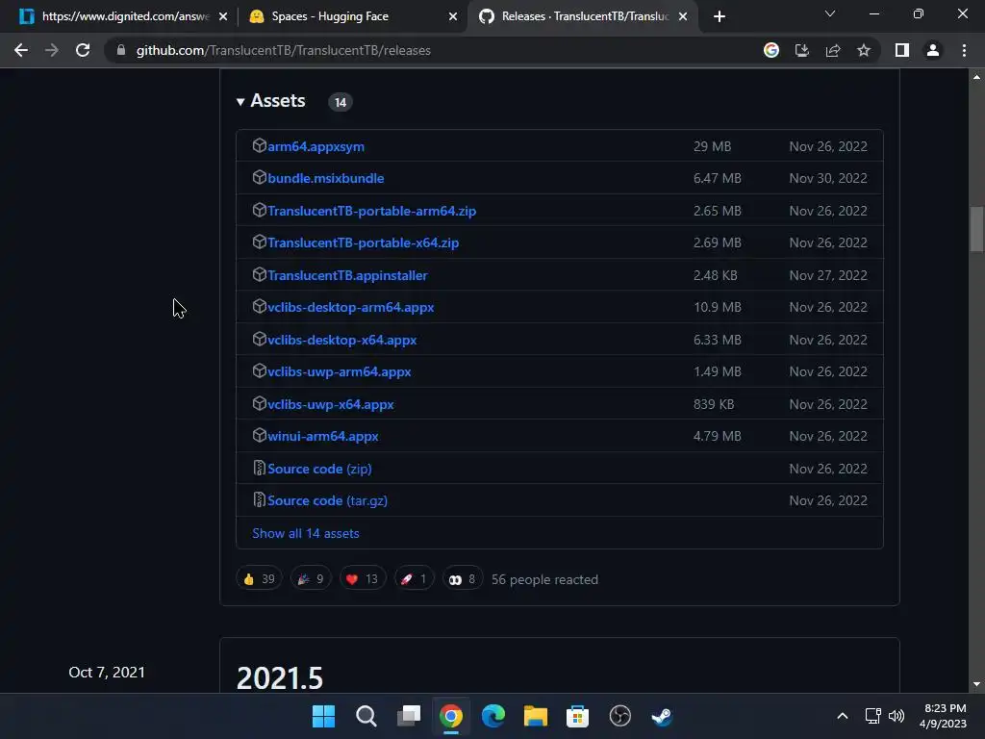
Task: Toggle thumbs up reaction with 39
Action: point(259,578)
